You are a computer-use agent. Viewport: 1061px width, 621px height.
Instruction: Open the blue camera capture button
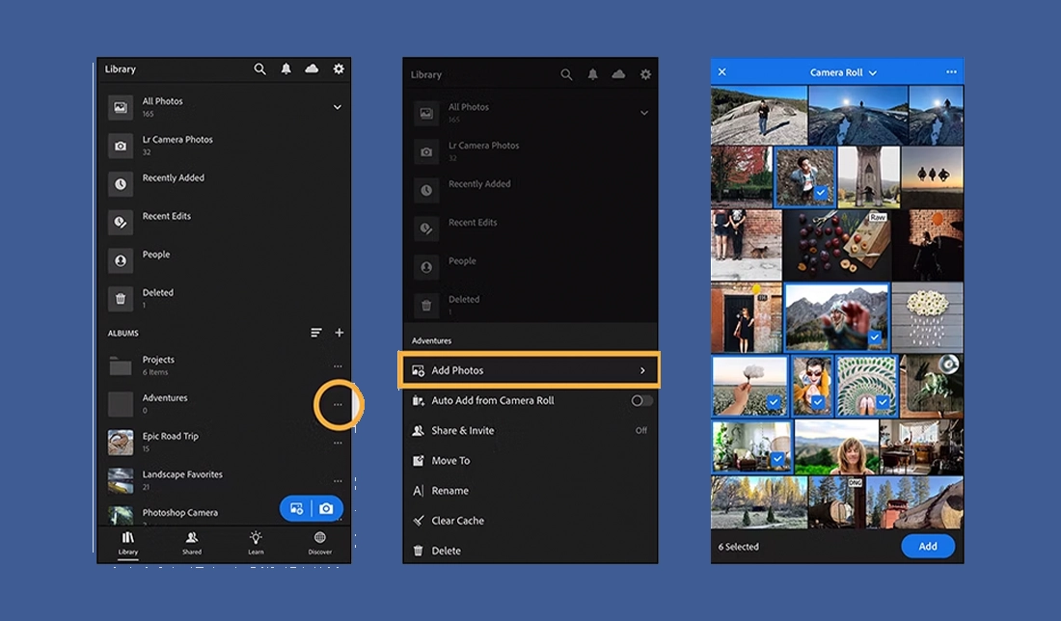click(x=327, y=508)
